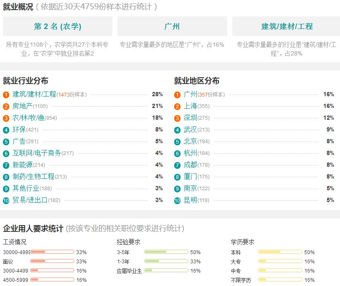Viewport: 340px width, 286px height.
Task: Click rank 2 badge beside 房地产
Action: [6, 106]
